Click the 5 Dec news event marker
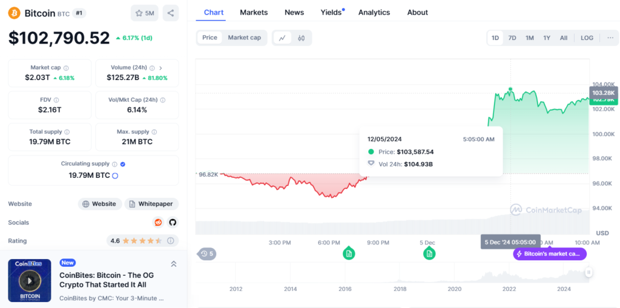 click(x=429, y=253)
